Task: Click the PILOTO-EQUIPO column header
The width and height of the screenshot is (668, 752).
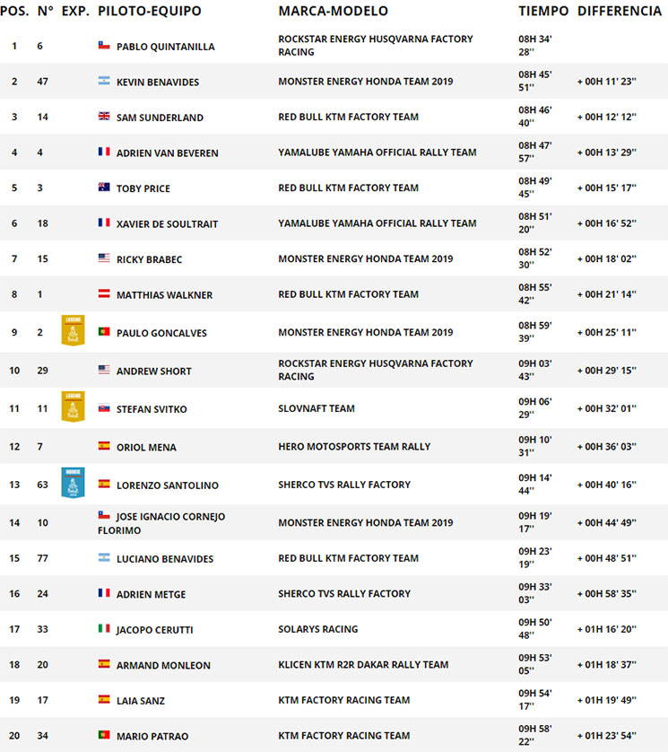Action: click(150, 11)
